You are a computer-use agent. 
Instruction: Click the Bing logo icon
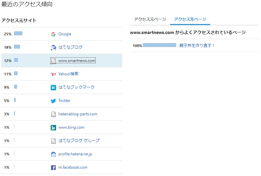(x=53, y=127)
